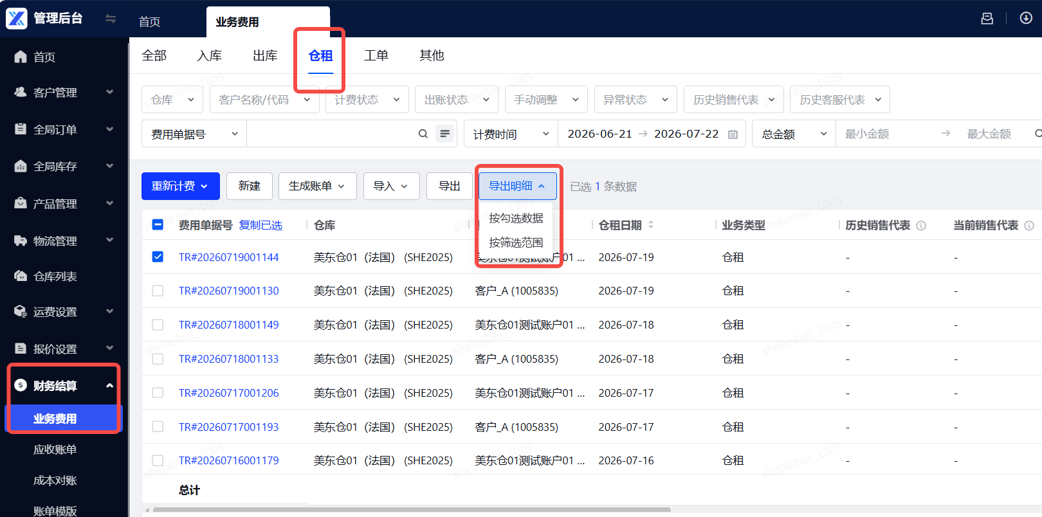Check the row TR#20260717001206
Viewport: 1042px width, 517px height.
[158, 393]
